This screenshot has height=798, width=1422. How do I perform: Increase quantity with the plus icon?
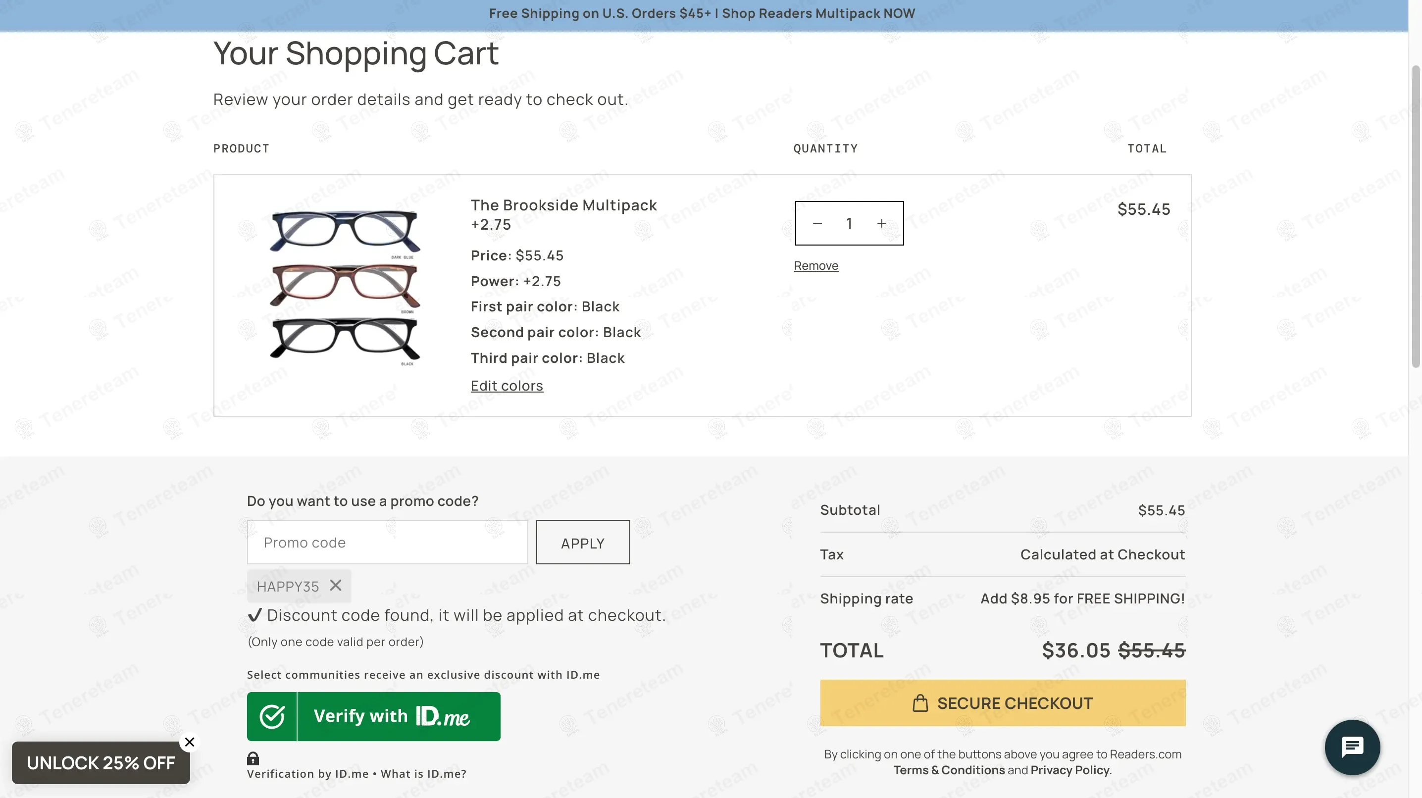pos(882,223)
